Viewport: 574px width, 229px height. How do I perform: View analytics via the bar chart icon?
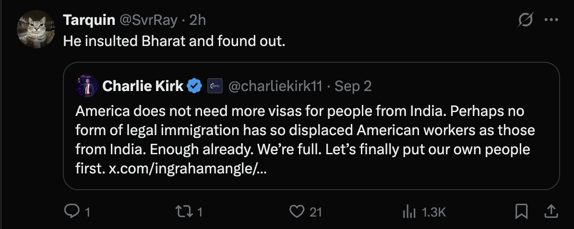point(409,211)
